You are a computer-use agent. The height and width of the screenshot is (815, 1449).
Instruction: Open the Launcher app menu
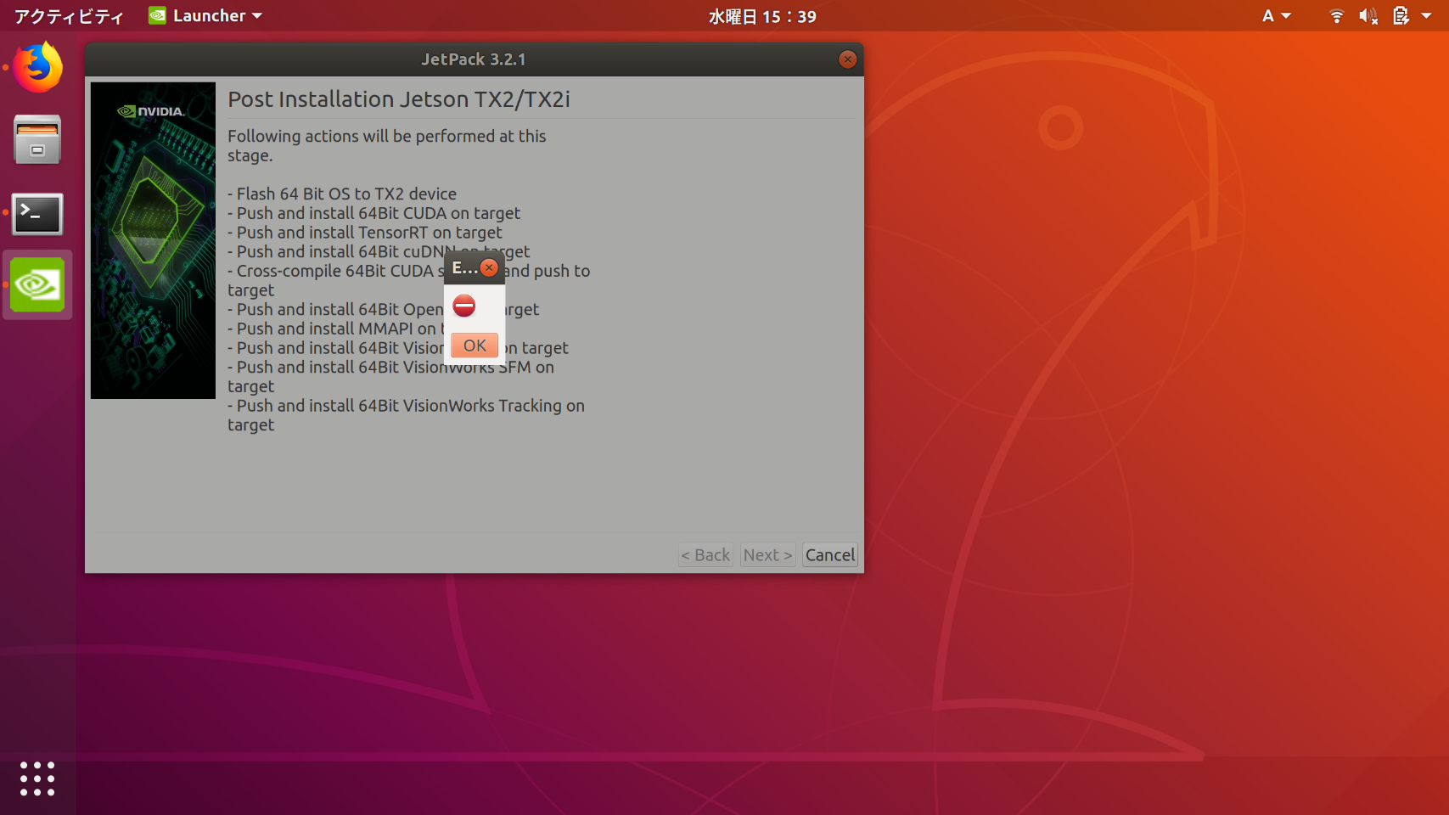click(x=205, y=16)
